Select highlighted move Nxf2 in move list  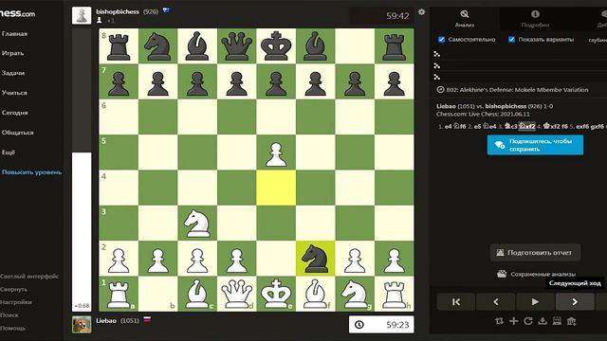pyautogui.click(x=527, y=126)
